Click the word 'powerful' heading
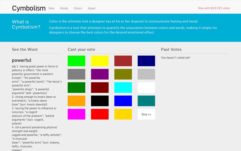This screenshot has width=241, height=151. [x=22, y=60]
